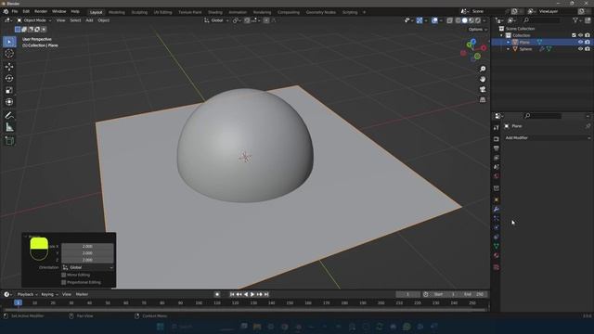The width and height of the screenshot is (594, 334).
Task: Select the Transform tool
Action: pyautogui.click(x=9, y=102)
